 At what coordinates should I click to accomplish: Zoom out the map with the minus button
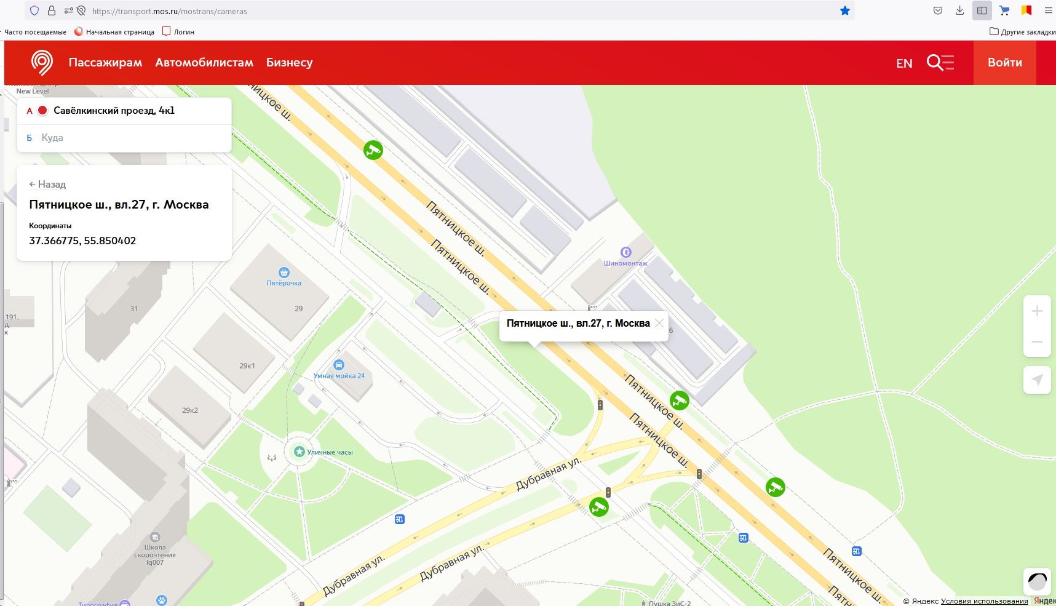(1036, 341)
